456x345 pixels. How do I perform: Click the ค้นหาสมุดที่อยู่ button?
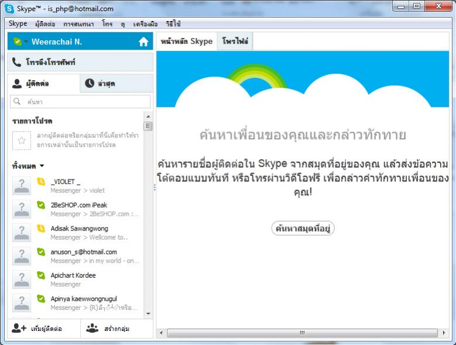point(303,228)
